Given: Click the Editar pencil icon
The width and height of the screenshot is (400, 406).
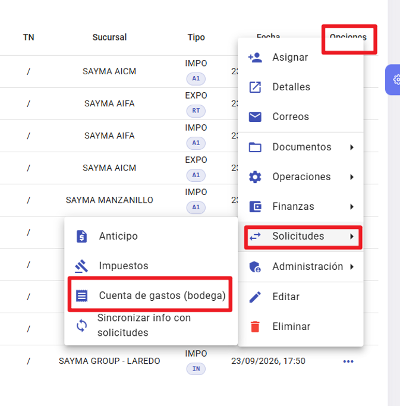Looking at the screenshot, I should [255, 297].
